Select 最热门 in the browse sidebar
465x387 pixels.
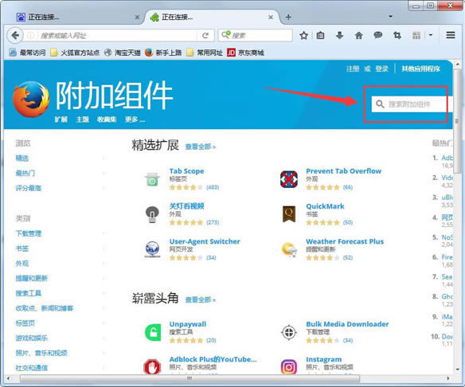point(25,173)
